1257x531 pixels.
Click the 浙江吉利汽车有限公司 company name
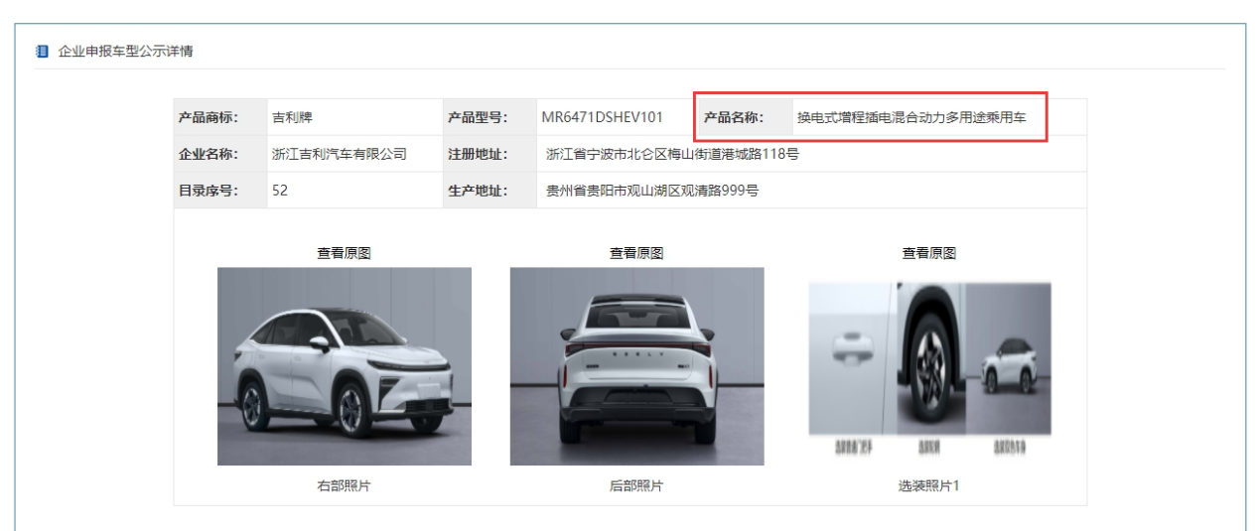click(340, 154)
